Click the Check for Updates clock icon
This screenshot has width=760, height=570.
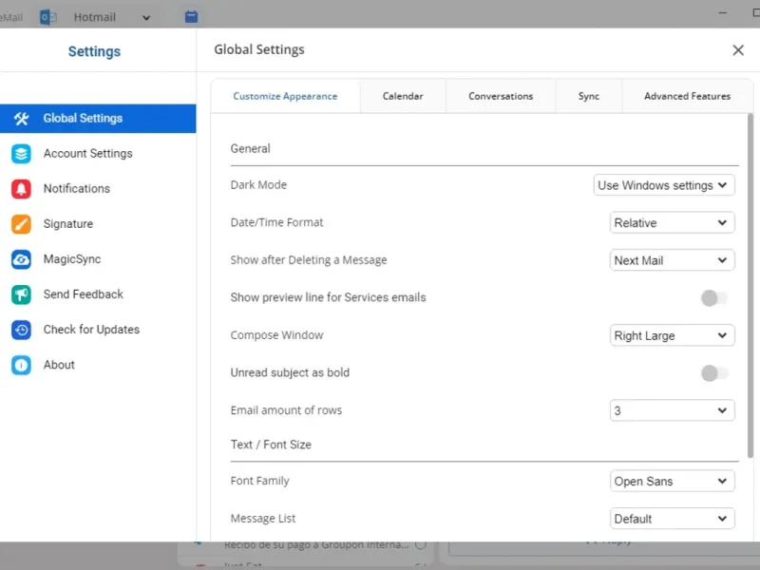21,330
